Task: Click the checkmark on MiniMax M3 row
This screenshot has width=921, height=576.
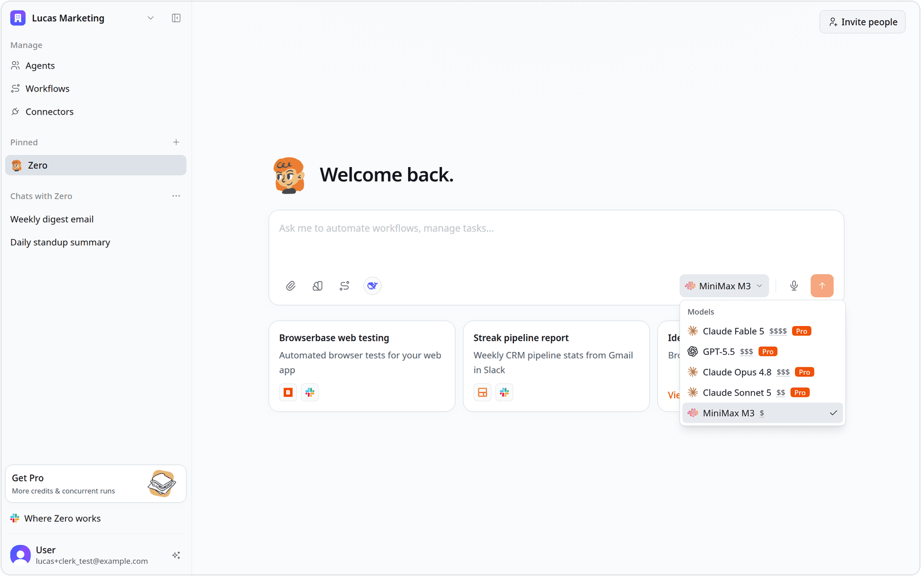Action: [x=833, y=413]
